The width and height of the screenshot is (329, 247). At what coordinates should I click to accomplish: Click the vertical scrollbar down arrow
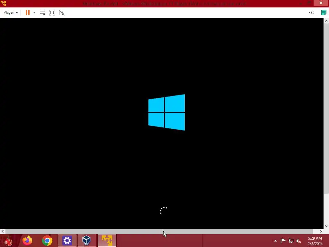[326, 226]
